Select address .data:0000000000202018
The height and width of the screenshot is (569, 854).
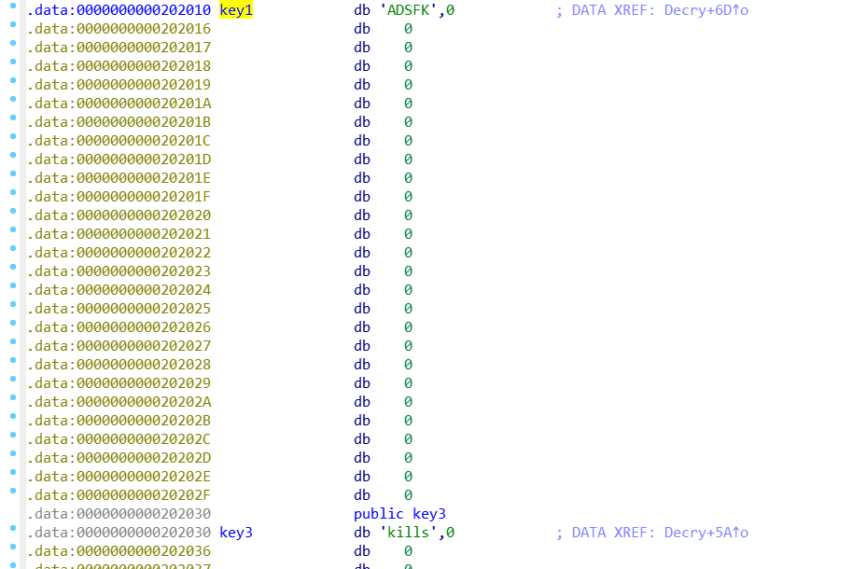pos(119,66)
